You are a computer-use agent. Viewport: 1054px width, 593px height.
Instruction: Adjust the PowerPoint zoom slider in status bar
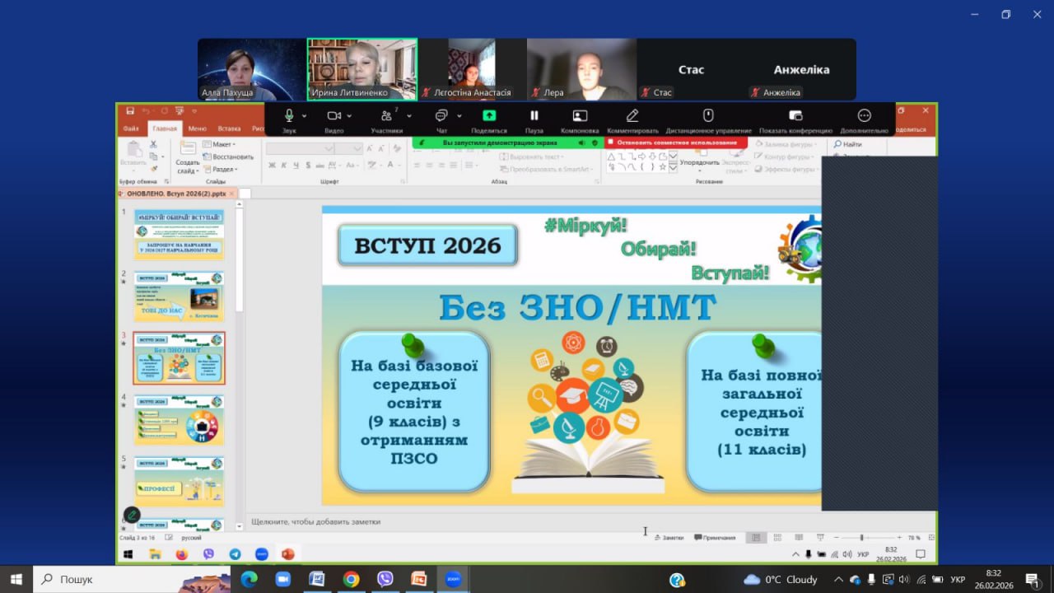[861, 538]
